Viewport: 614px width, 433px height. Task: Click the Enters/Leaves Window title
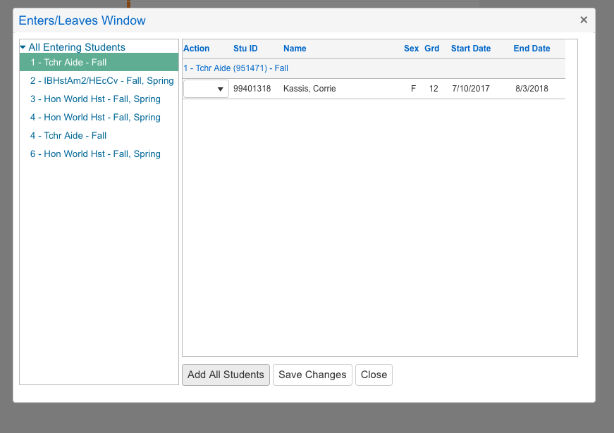coord(82,20)
